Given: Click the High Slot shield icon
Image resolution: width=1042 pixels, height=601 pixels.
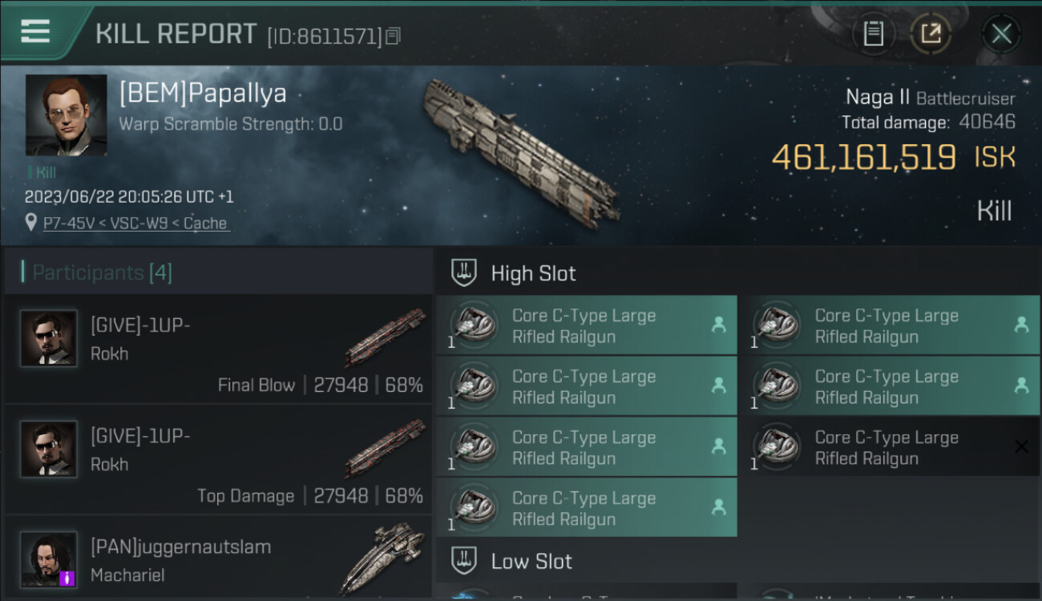Looking at the screenshot, I should pos(465,272).
